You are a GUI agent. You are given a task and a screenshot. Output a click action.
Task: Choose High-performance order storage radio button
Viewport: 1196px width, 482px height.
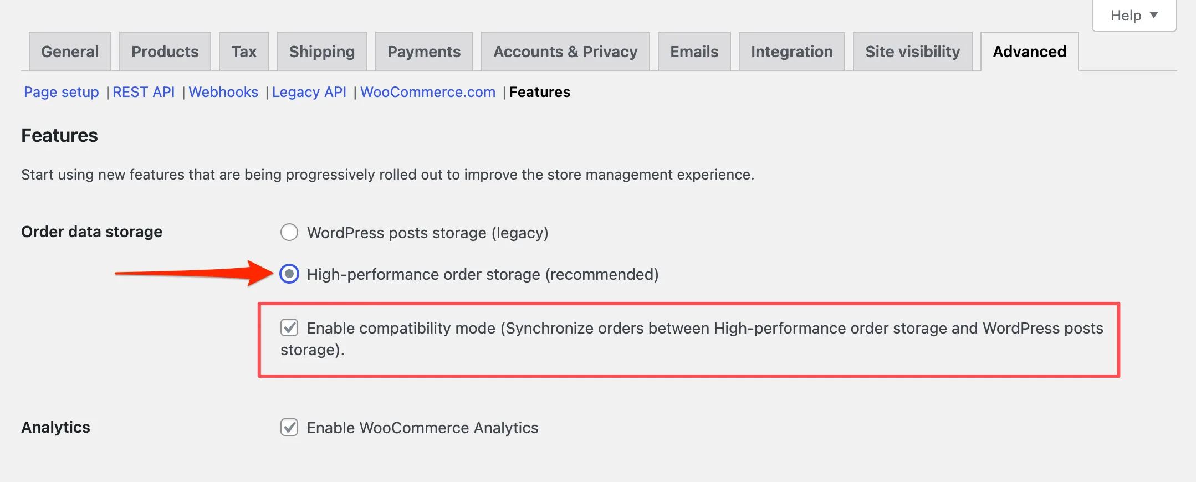[x=289, y=274]
